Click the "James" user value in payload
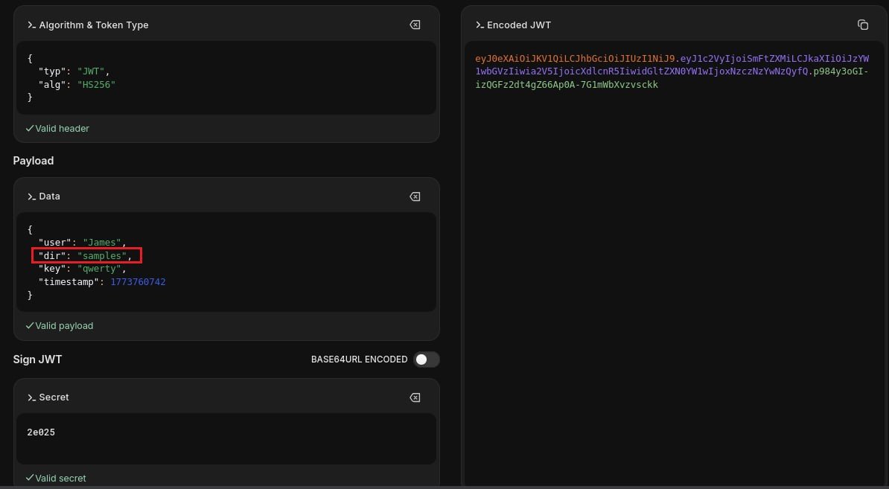The height and width of the screenshot is (489, 889). point(101,243)
